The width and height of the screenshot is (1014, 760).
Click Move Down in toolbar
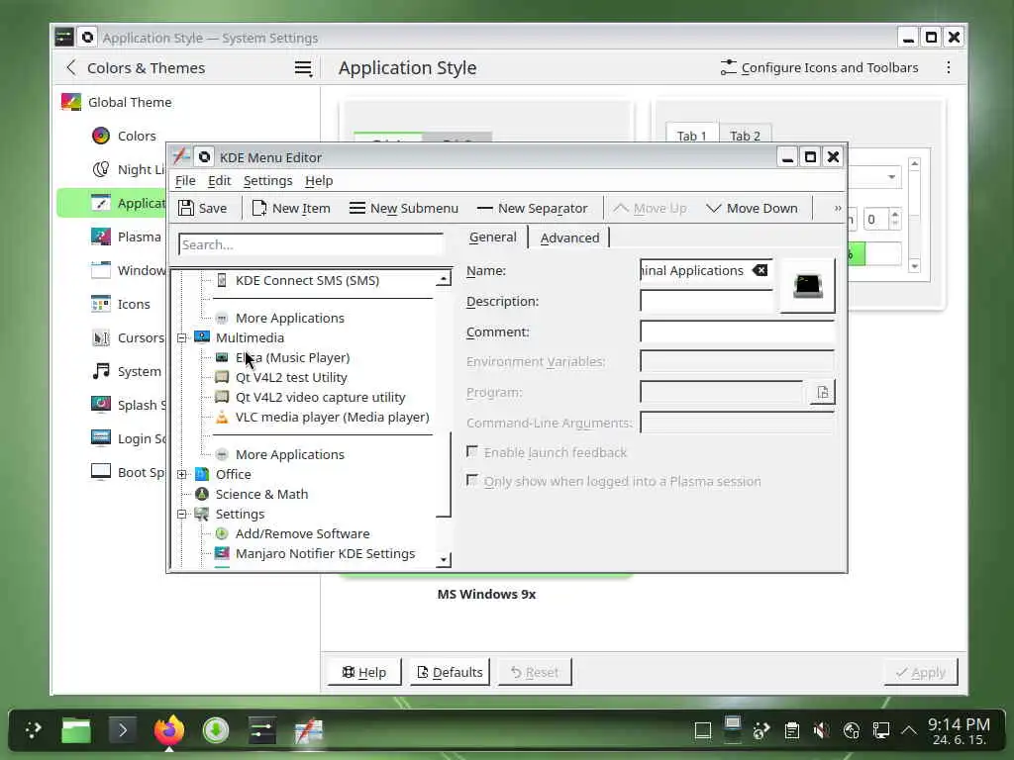click(752, 208)
